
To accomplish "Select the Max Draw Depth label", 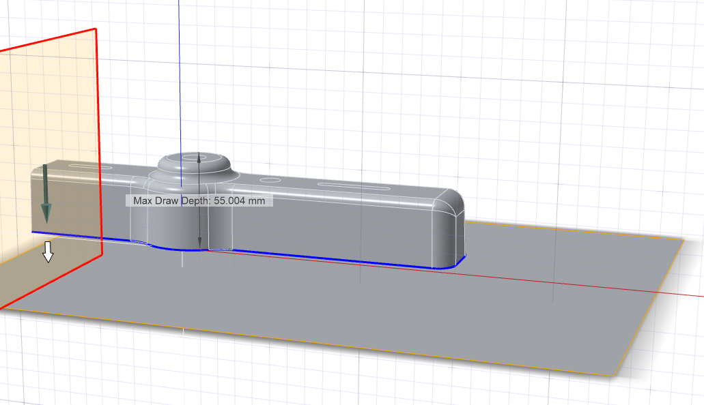I will click(x=199, y=200).
